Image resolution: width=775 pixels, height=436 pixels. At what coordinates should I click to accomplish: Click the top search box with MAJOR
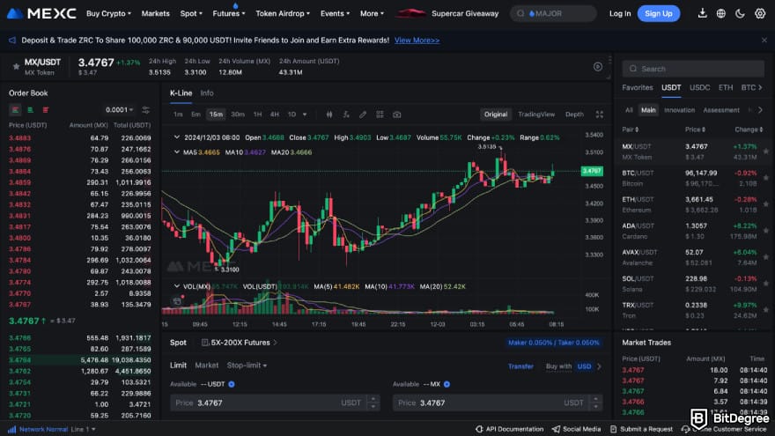553,13
